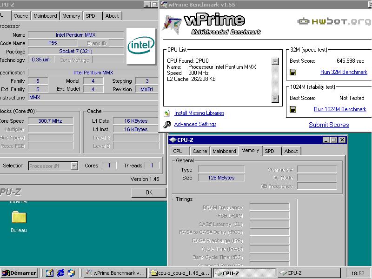Viewport: 372px width, 279px height.
Task: Click Threads count field showing 1
Action: [x=152, y=166]
